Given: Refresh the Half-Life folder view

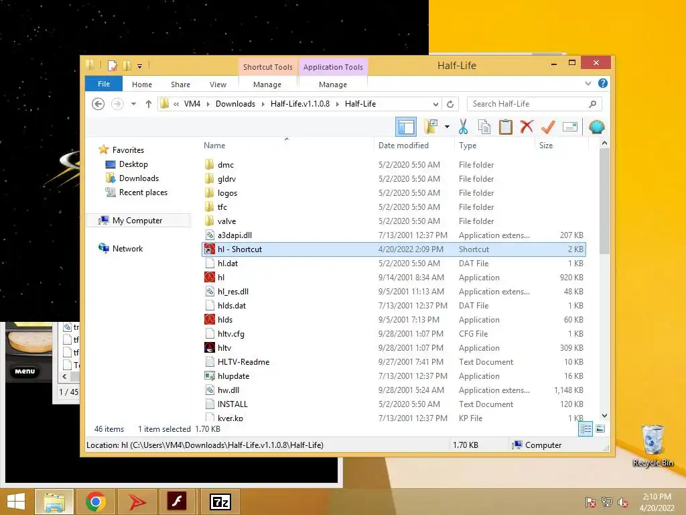Looking at the screenshot, I should [x=450, y=104].
